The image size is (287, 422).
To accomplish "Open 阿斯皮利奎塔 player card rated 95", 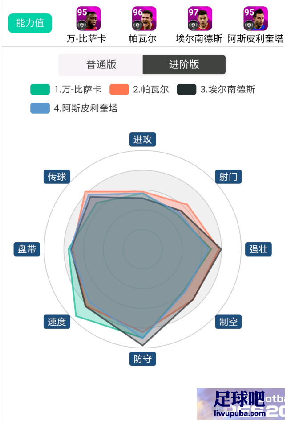I will tap(255, 19).
